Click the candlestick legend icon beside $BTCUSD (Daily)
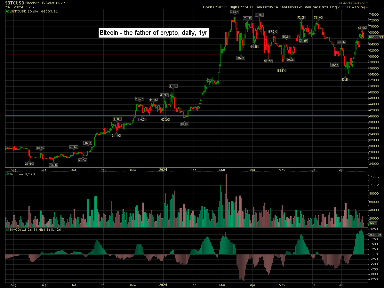This screenshot has height=288, width=384. click(8, 11)
